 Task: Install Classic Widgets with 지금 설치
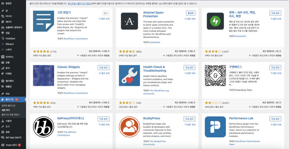(x=103, y=68)
